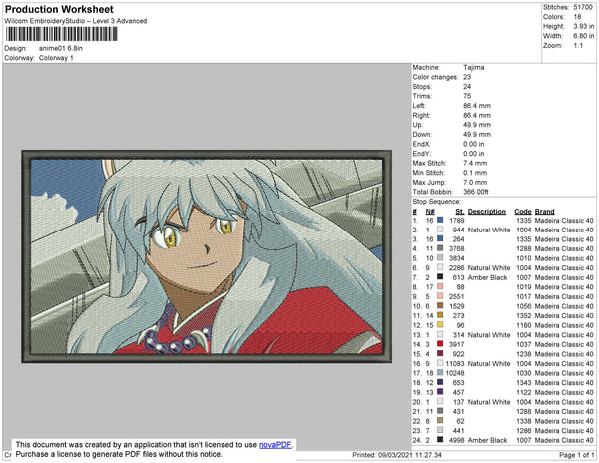Screen dimensions: 599x463
Task: Select thread code 1343 in row 18
Action: 524,383
